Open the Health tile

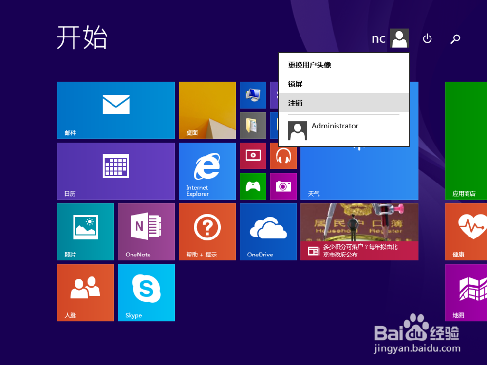pyautogui.click(x=466, y=232)
